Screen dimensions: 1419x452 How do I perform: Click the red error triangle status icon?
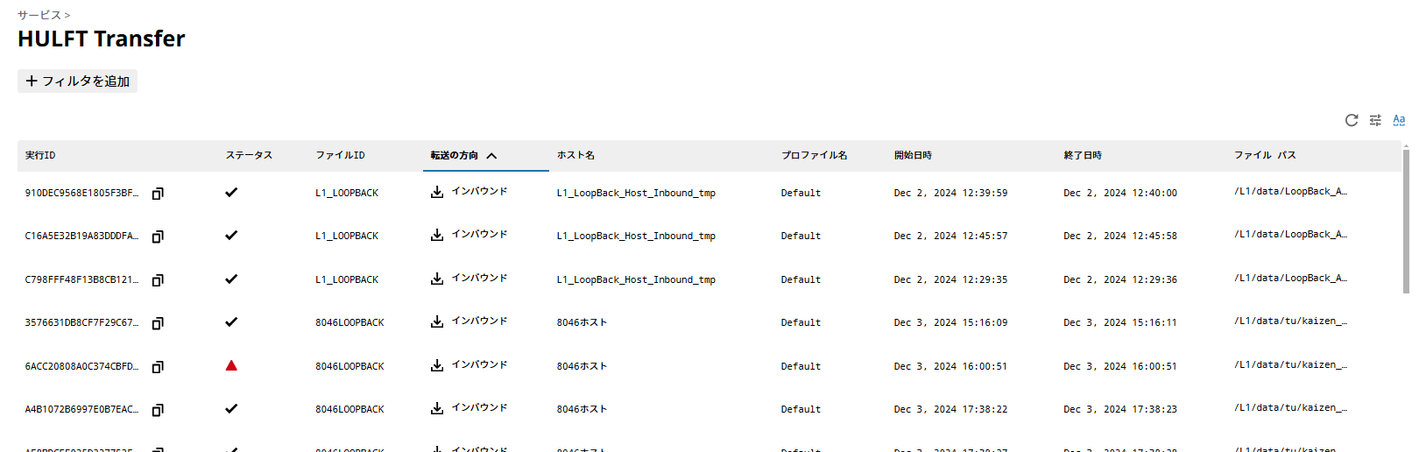point(231,365)
